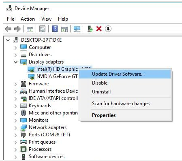Image resolution: width=182 pixels, height=161 pixels.
Task: Open the Properties sheet toolbar icon
Action: pos(42,29)
